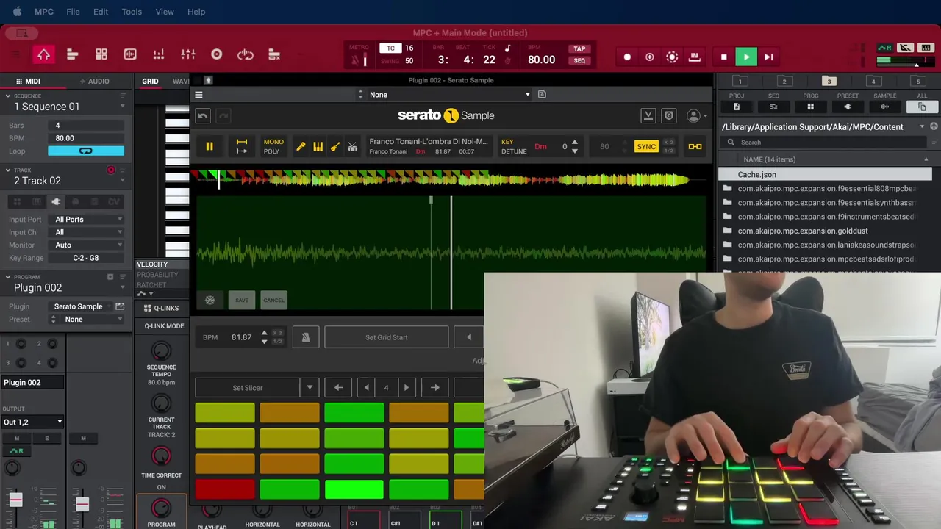Open the Input Ch All dropdown
The width and height of the screenshot is (941, 529).
[x=87, y=232]
